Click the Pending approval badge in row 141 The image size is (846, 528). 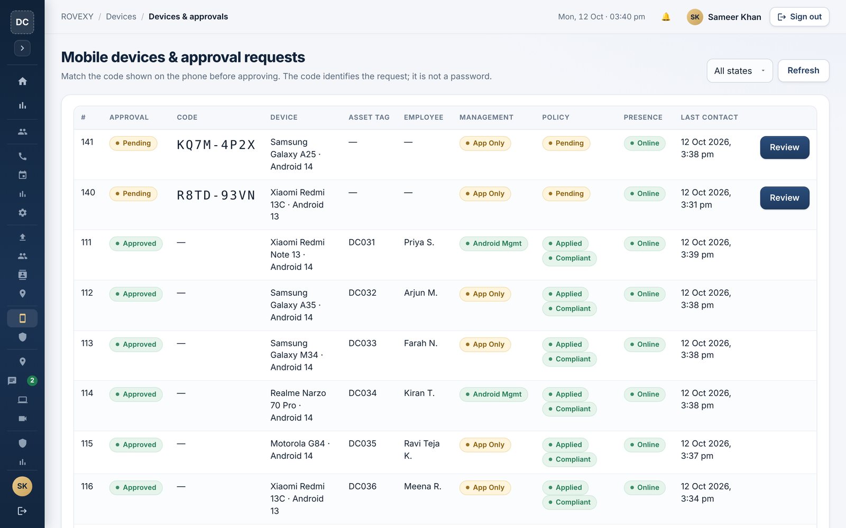click(133, 143)
